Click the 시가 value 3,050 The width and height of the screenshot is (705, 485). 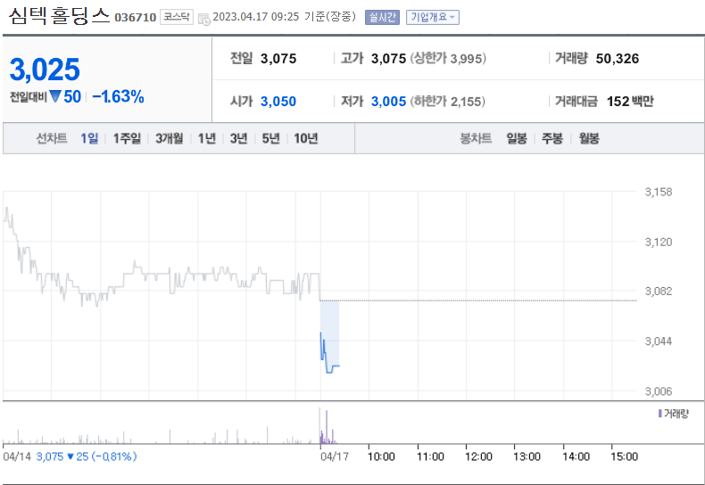tap(278, 102)
